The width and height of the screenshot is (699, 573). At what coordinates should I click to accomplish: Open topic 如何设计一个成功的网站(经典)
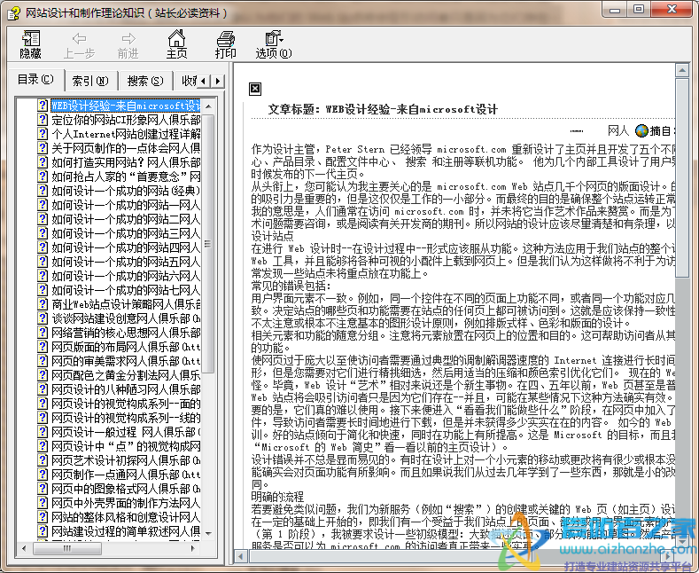(x=126, y=191)
